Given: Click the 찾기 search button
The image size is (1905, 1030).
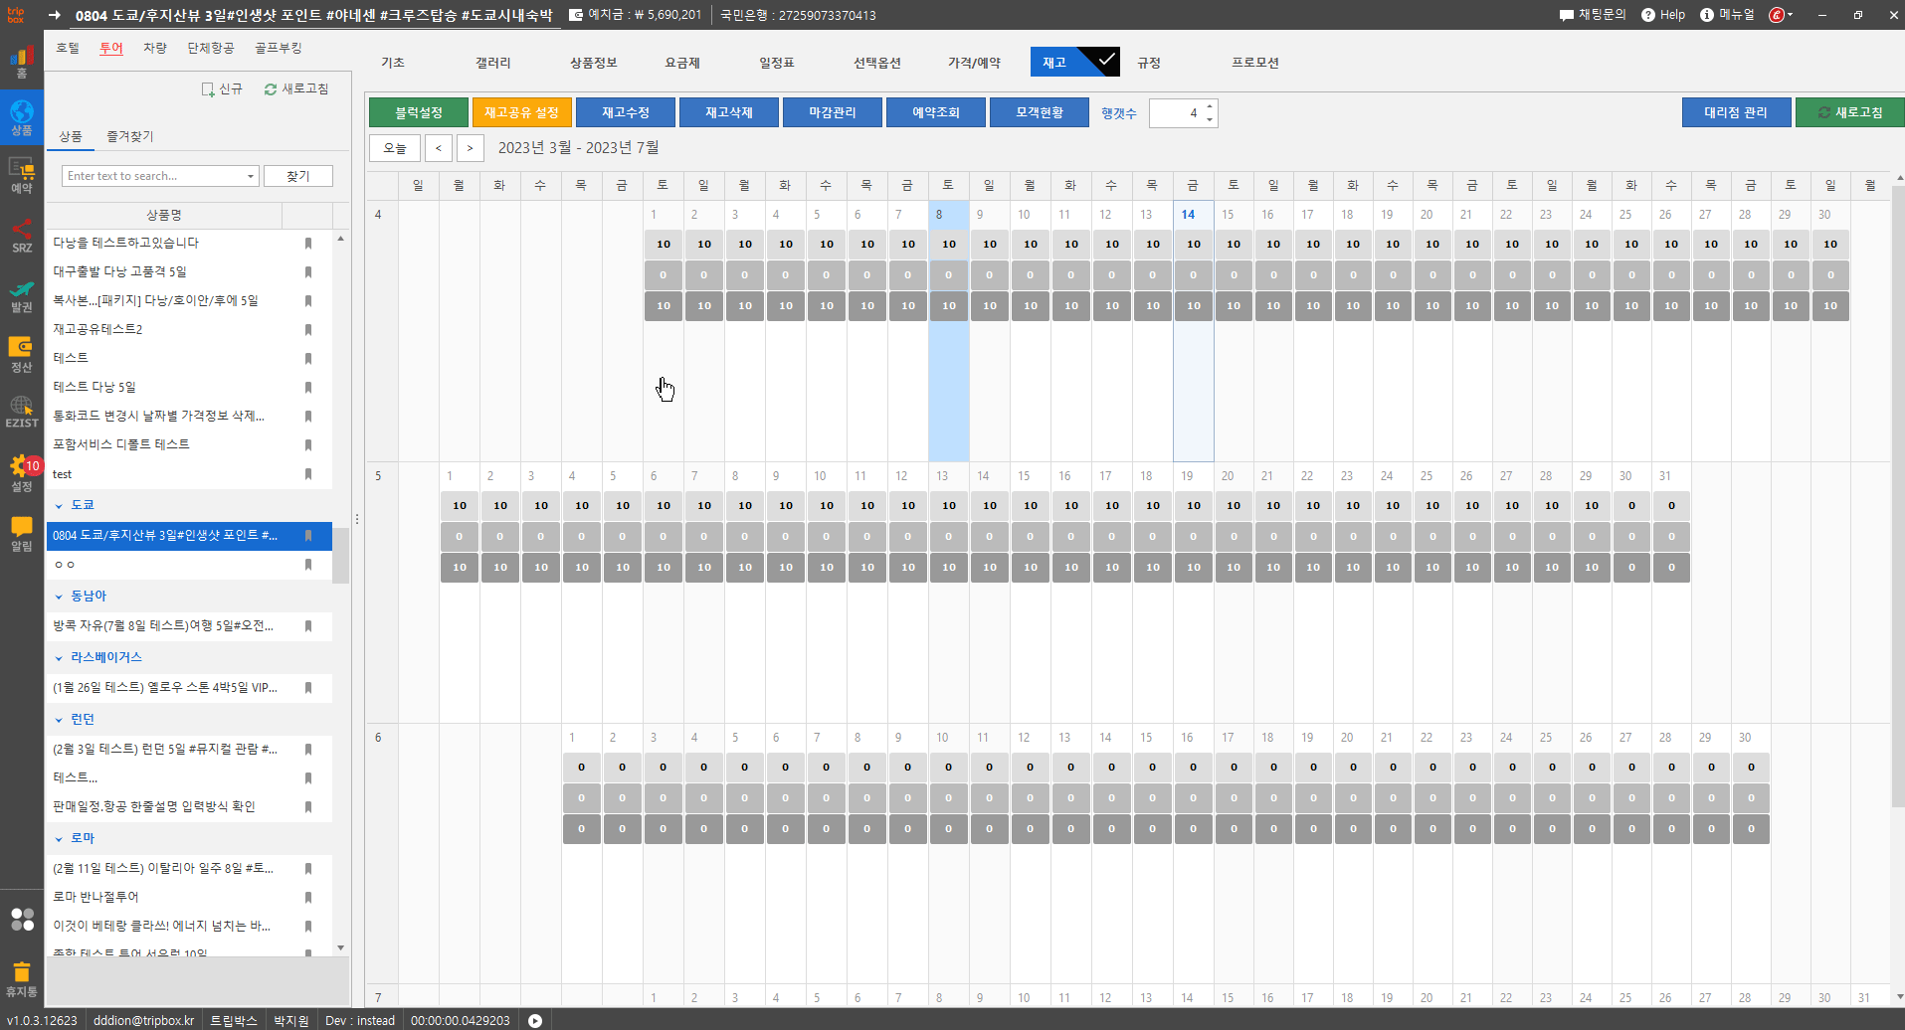Looking at the screenshot, I should coord(298,176).
